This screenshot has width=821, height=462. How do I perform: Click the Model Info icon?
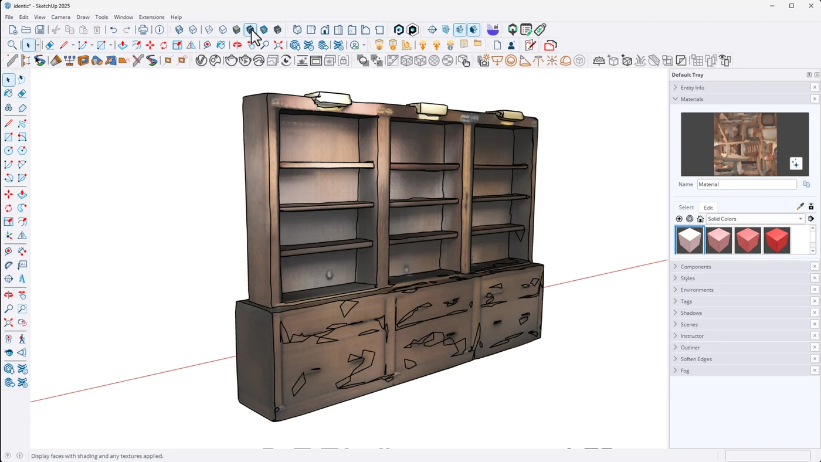tap(160, 30)
